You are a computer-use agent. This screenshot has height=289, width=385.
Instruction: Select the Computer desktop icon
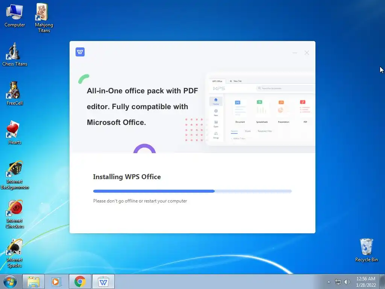point(15,16)
